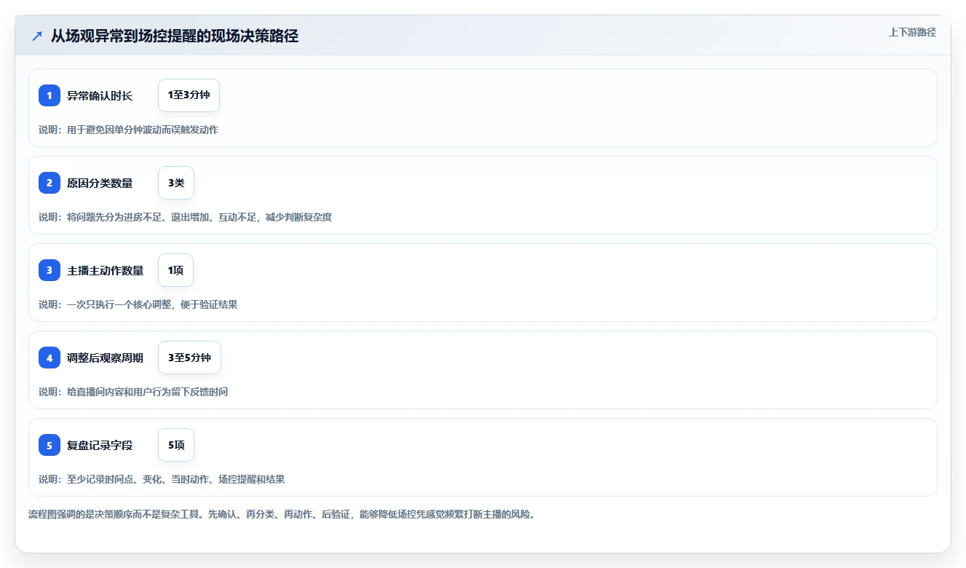Click the 上下游路径 label in header
This screenshot has height=568, width=966.
pos(912,32)
